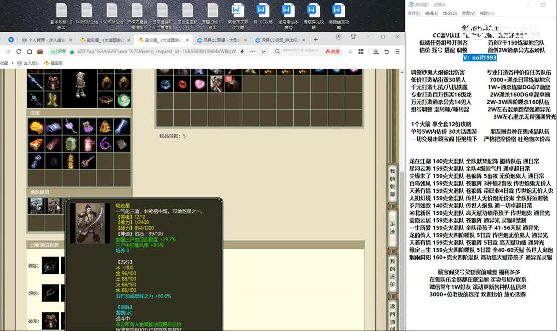Viewport: 557px width, 331px height.
Task: Open the 雁塔异光攻略 WPS document
Action: coord(313,17)
